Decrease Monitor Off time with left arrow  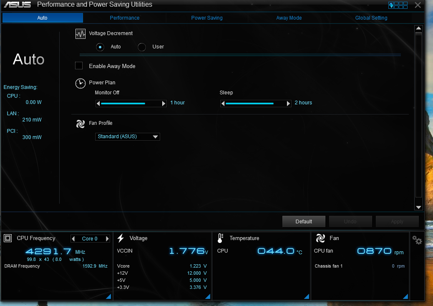[x=98, y=104]
